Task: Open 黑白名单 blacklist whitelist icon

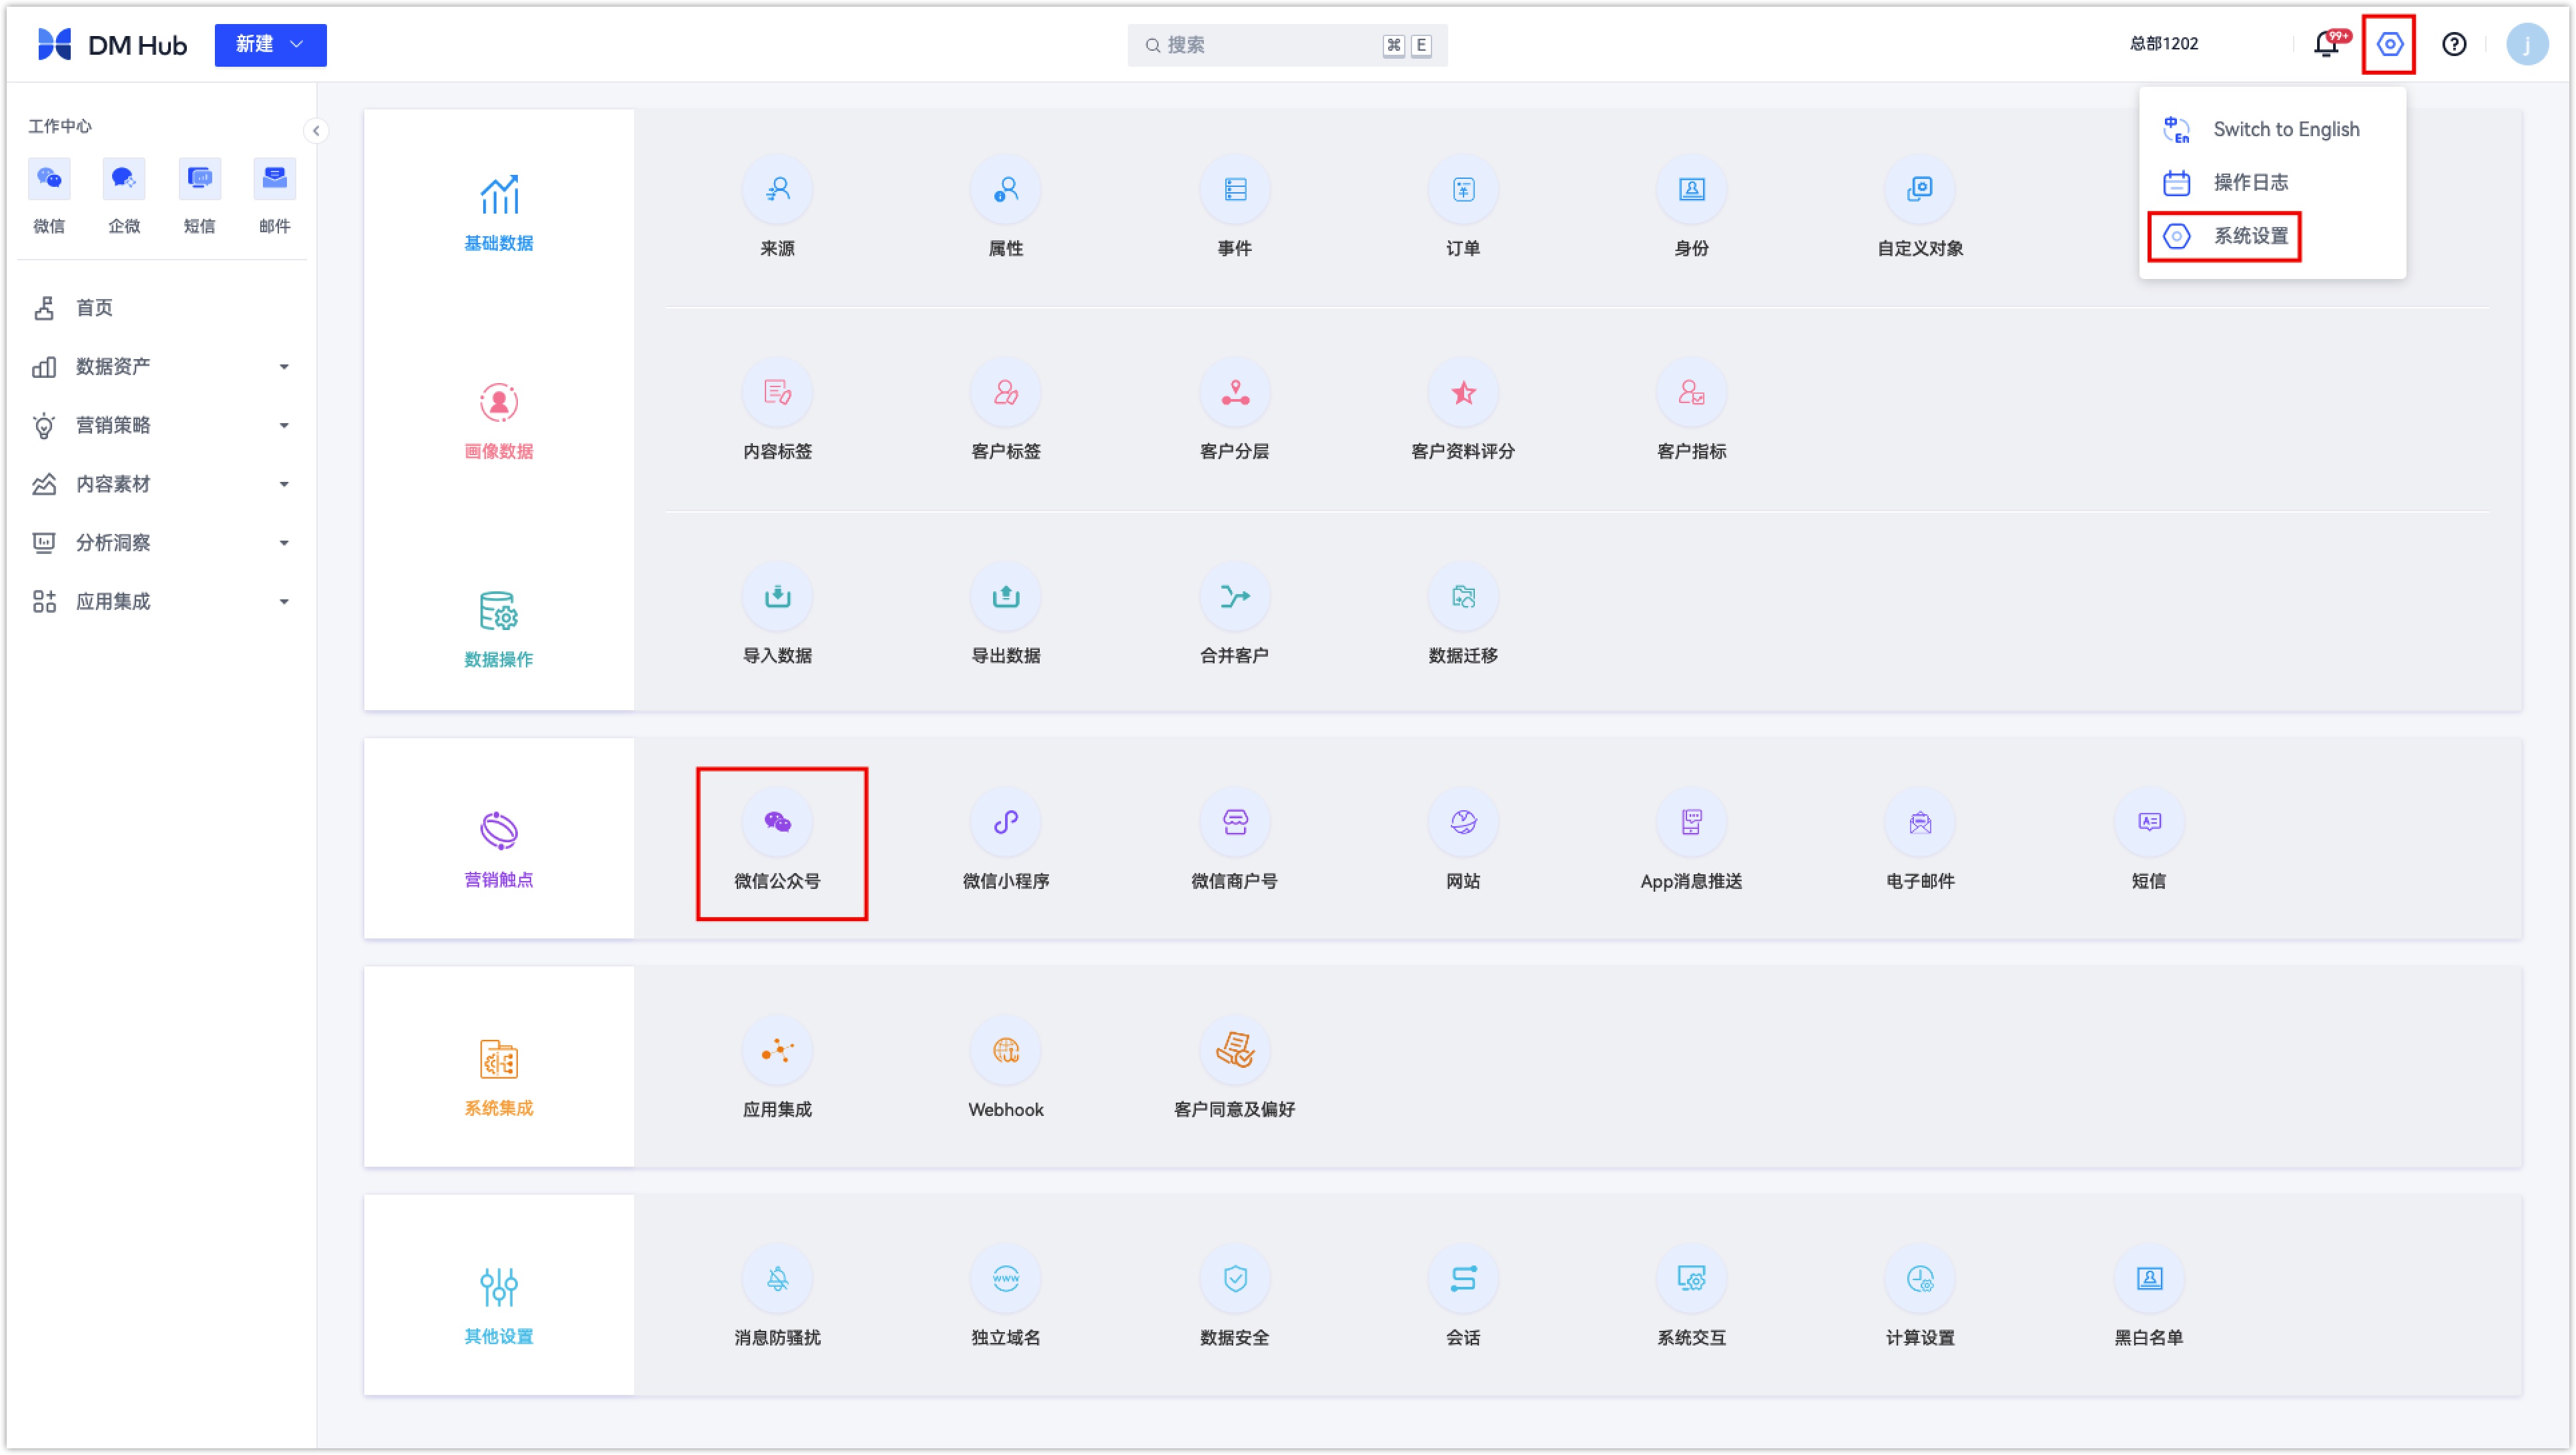Action: point(2149,1279)
